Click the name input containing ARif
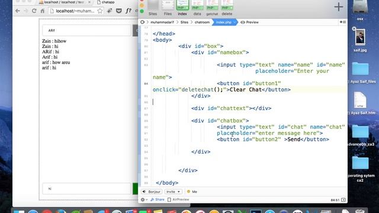 tap(86, 30)
